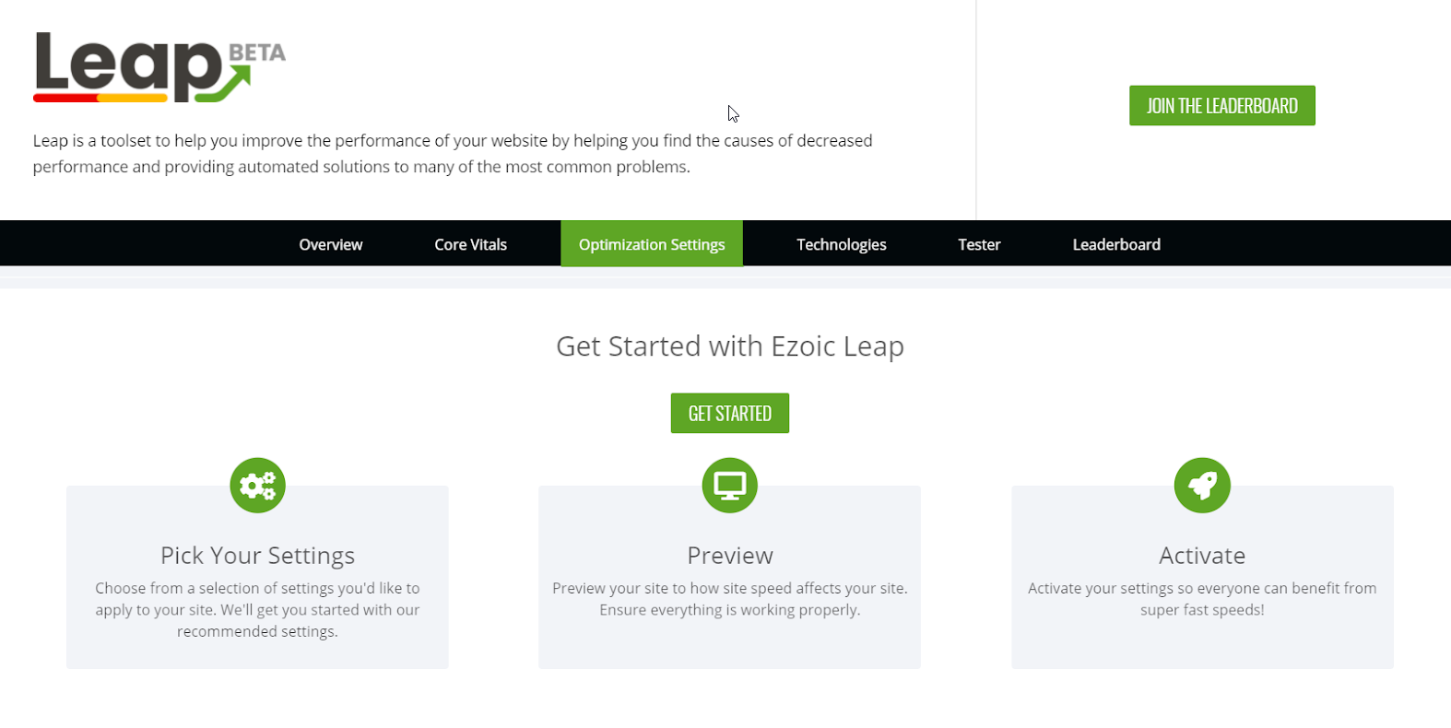Click the gears icon above Pick Your Settings
Viewport: 1451px width, 728px height.
pos(257,486)
